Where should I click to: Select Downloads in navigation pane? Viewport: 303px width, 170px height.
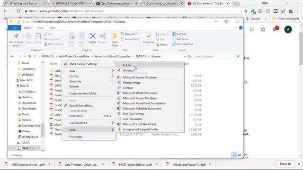(x=28, y=109)
